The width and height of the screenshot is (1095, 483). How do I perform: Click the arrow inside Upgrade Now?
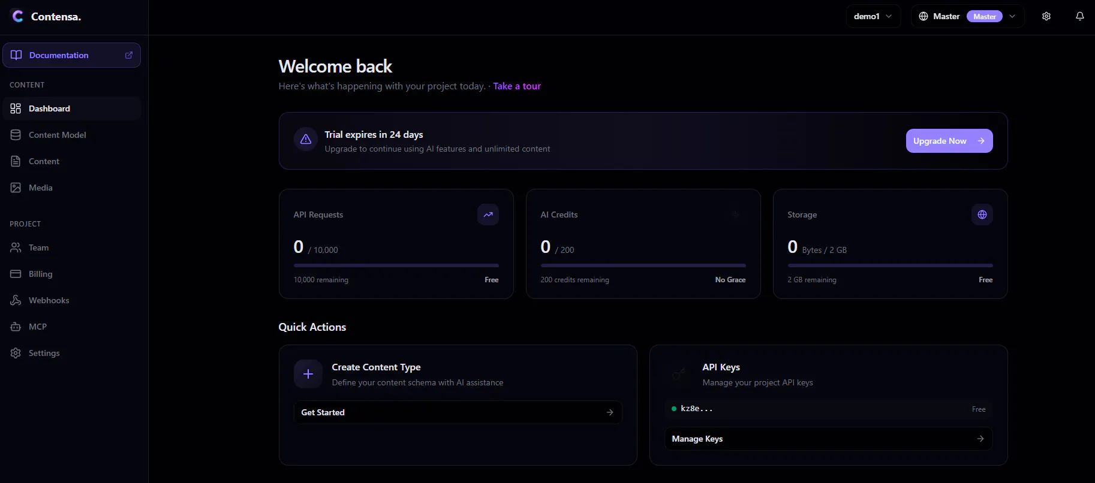click(981, 141)
